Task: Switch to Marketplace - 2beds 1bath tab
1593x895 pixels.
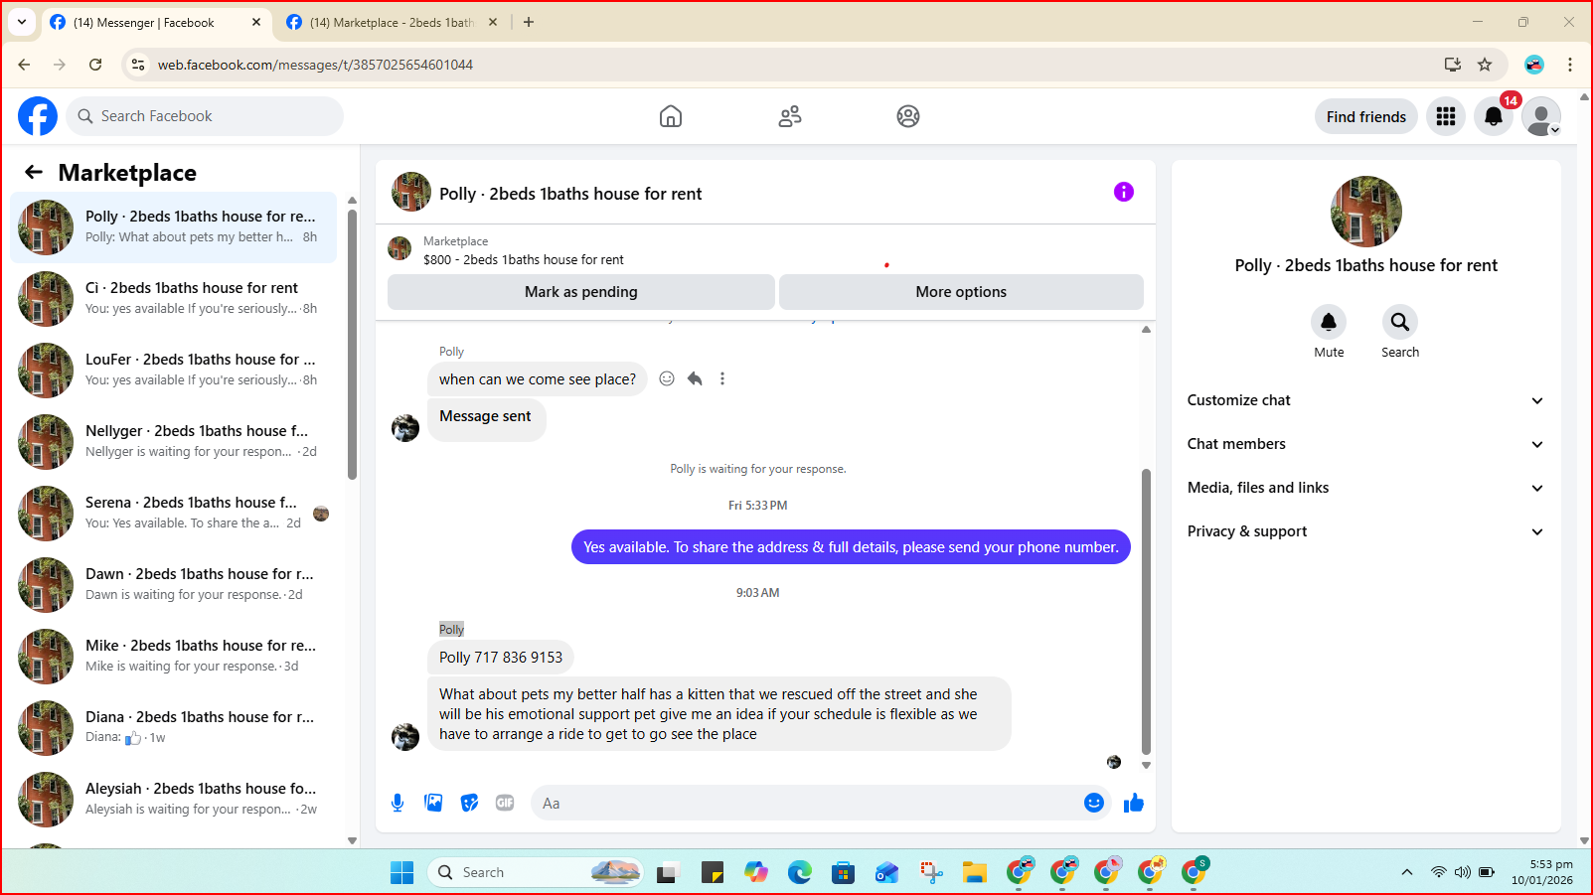Action: pyautogui.click(x=392, y=22)
